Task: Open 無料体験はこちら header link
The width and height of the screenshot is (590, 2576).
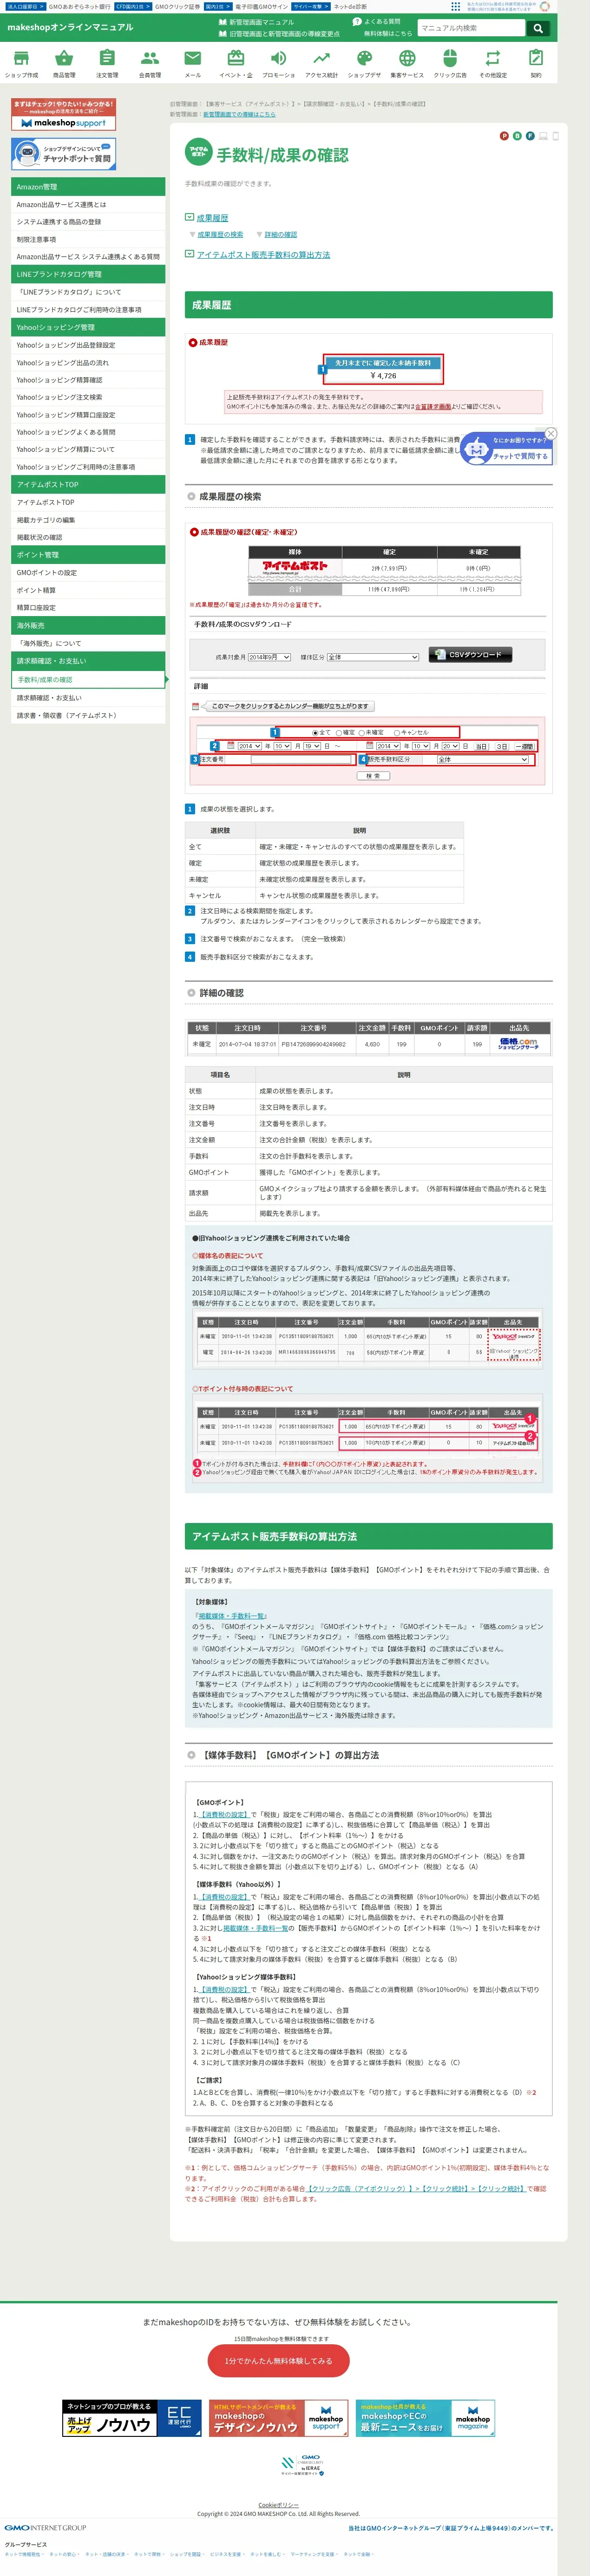Action: click(387, 33)
